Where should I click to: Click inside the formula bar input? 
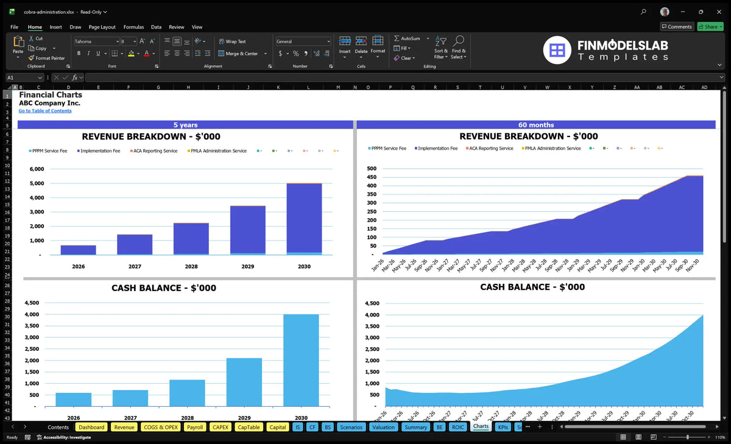point(404,77)
